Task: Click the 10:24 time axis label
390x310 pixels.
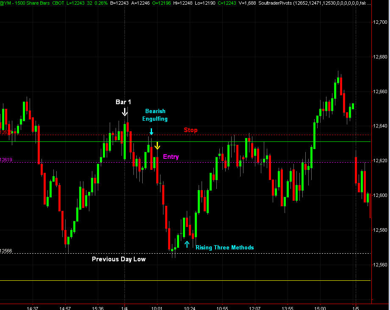Action: [190, 308]
